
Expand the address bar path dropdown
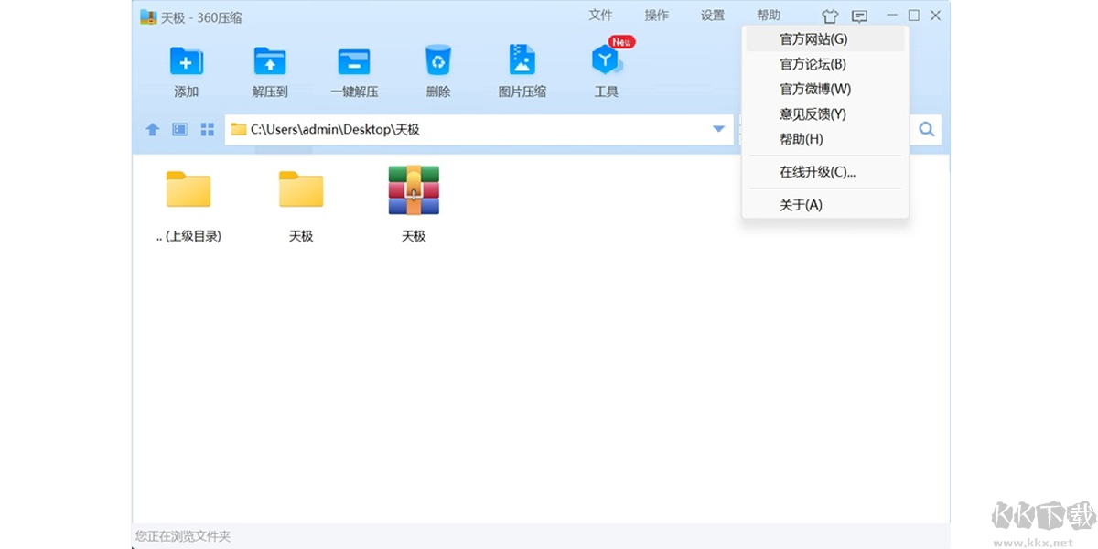point(718,129)
